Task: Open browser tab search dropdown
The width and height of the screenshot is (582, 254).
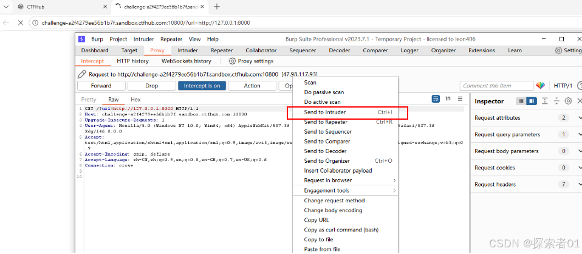Action: coord(6,7)
